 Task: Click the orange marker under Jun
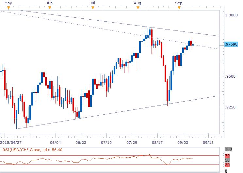pos(50,8)
